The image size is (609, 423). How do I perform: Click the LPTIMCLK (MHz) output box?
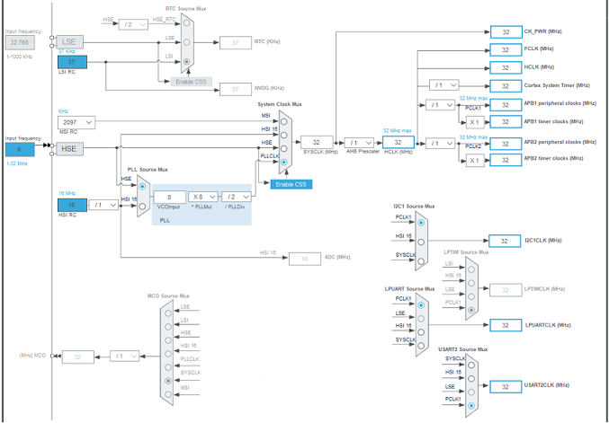pyautogui.click(x=506, y=290)
